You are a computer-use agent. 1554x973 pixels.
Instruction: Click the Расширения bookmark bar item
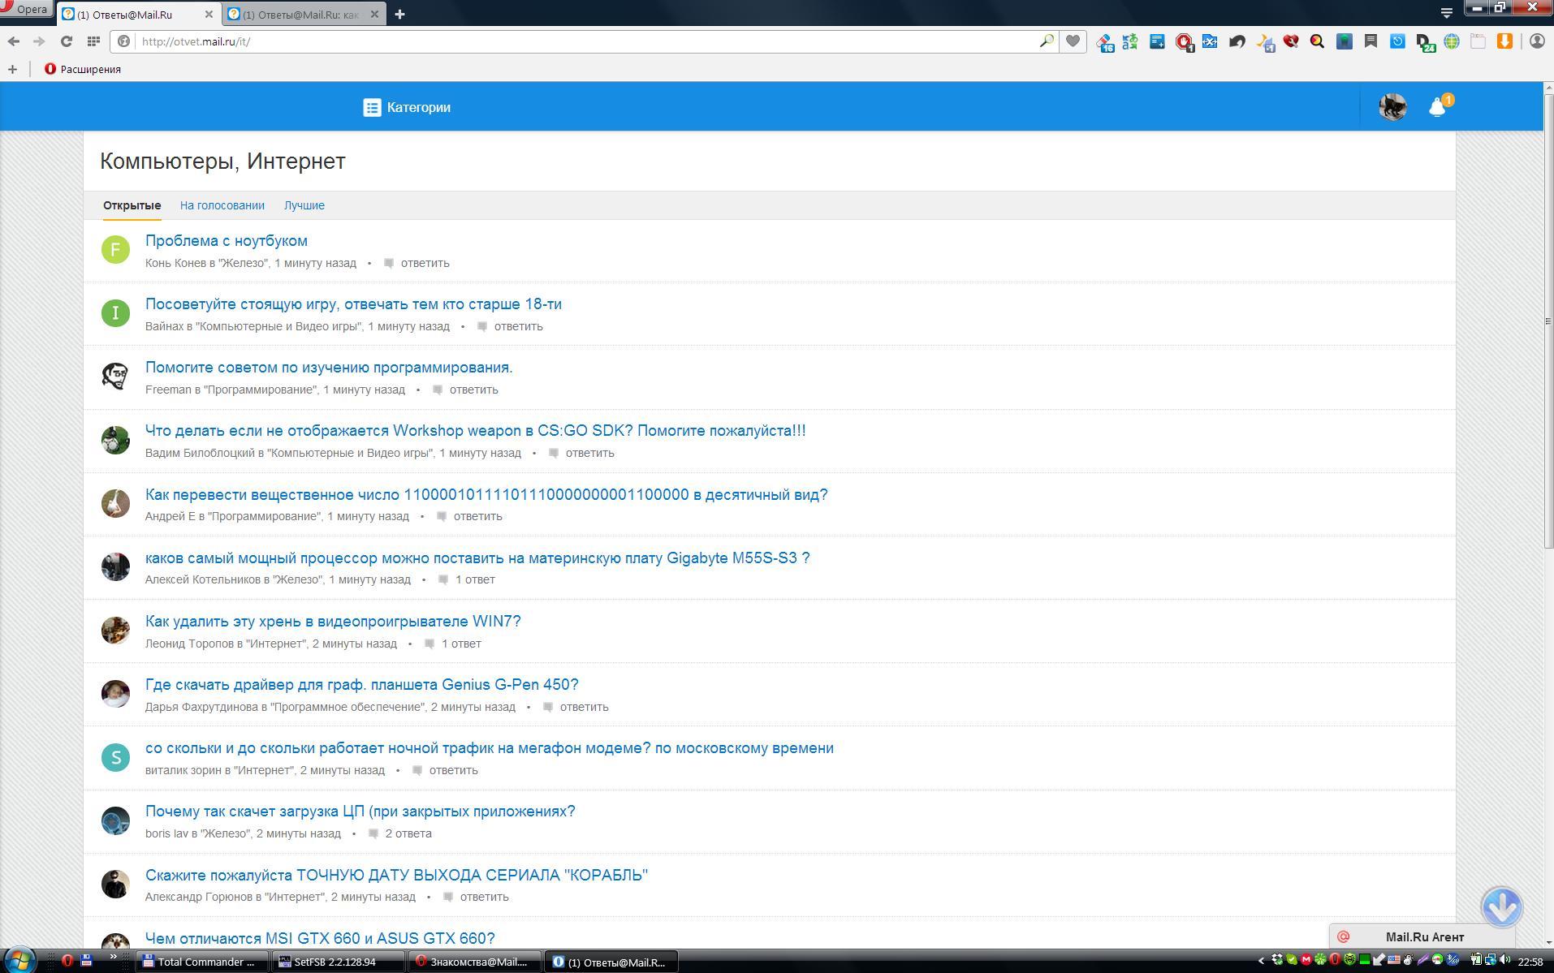pos(83,69)
